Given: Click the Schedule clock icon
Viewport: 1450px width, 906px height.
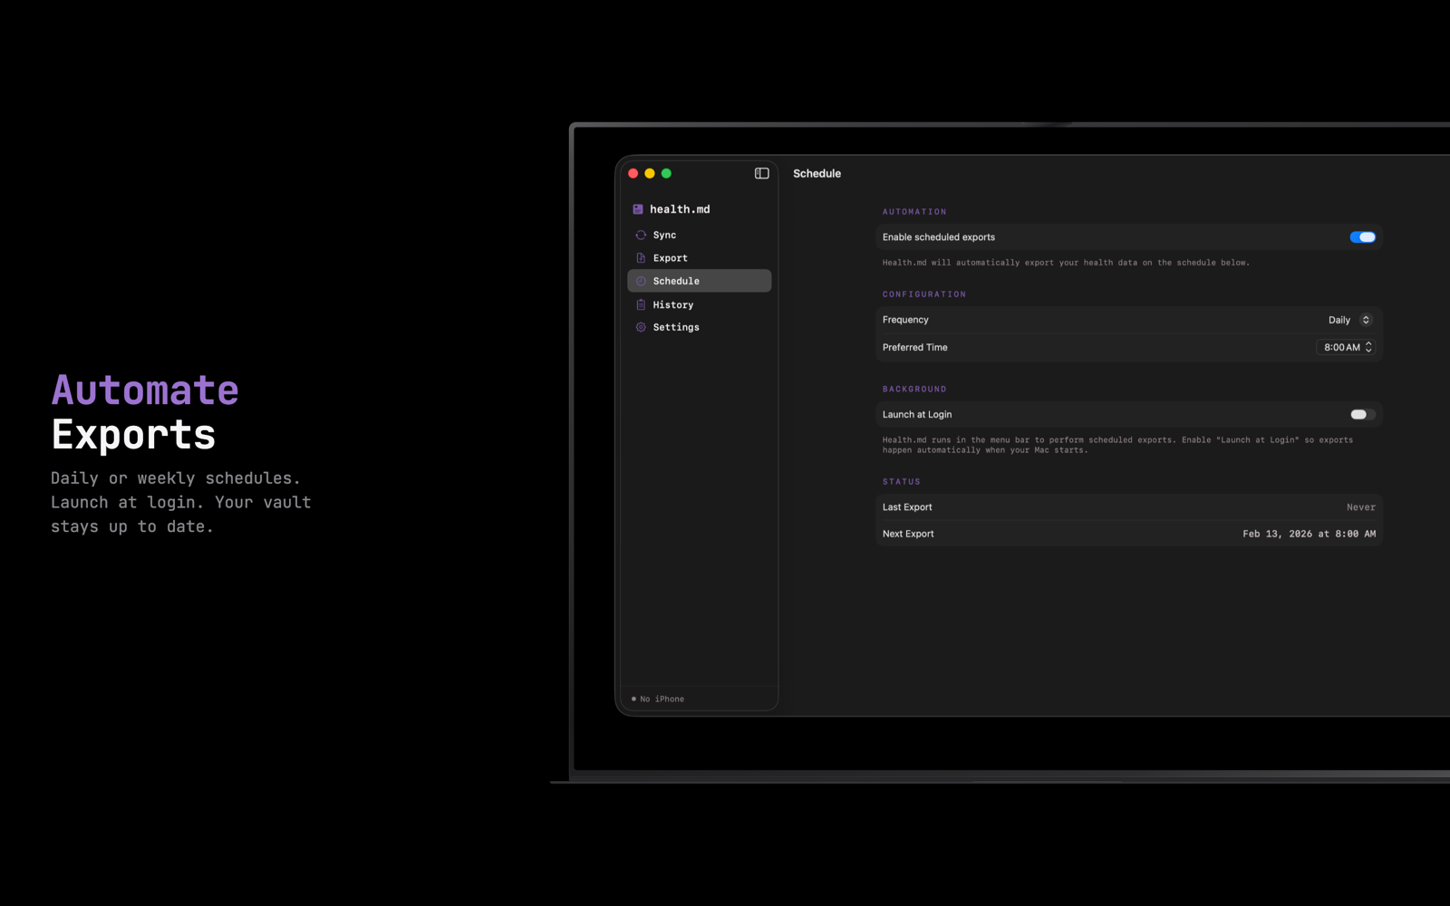Looking at the screenshot, I should coord(641,281).
